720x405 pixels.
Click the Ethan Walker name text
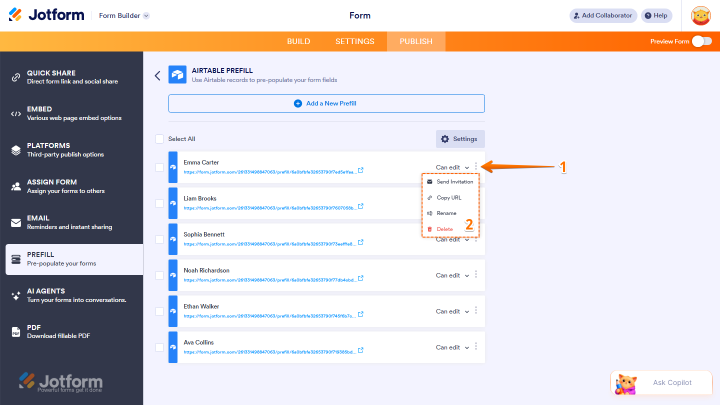click(x=201, y=306)
